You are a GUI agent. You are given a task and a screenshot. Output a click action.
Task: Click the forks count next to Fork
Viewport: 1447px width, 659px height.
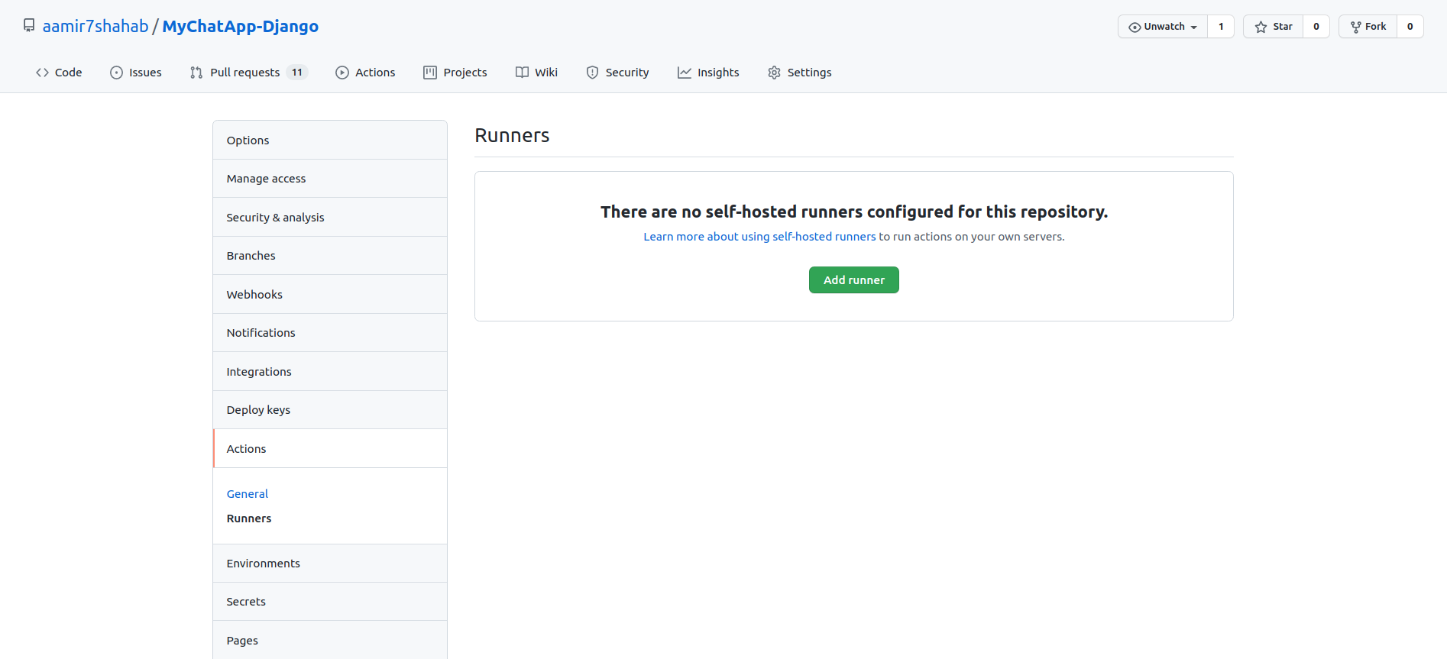pos(1410,27)
